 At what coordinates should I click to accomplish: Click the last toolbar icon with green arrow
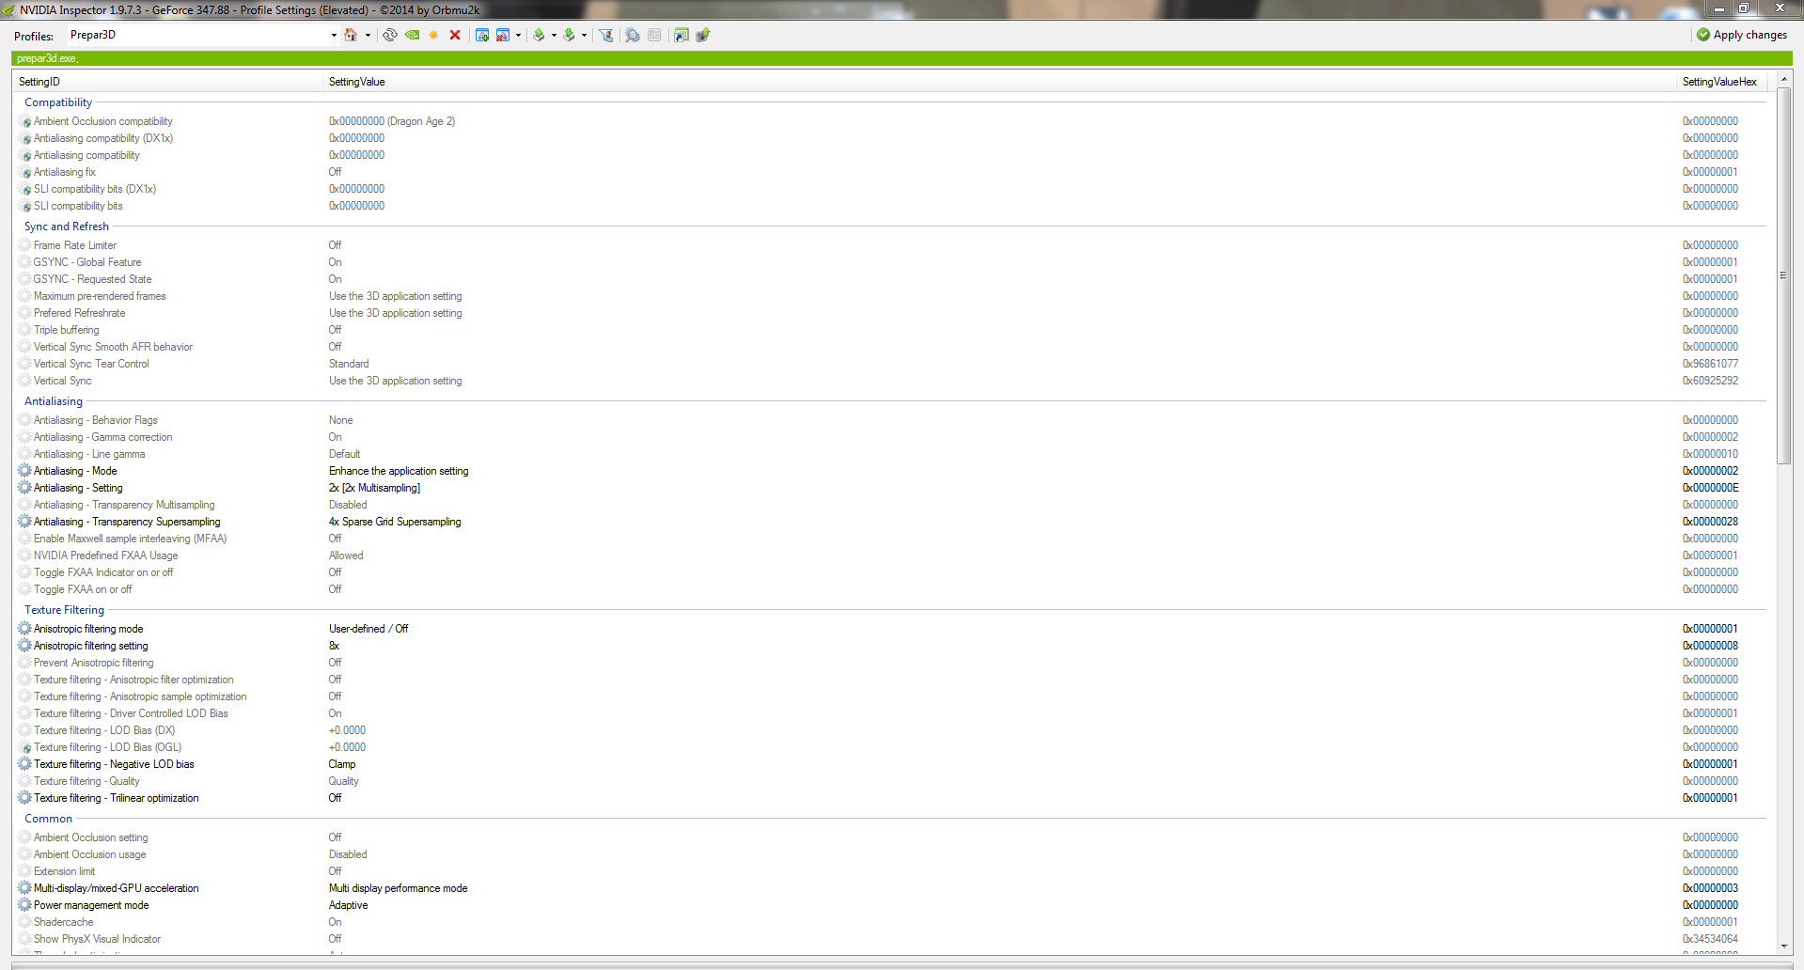point(702,35)
